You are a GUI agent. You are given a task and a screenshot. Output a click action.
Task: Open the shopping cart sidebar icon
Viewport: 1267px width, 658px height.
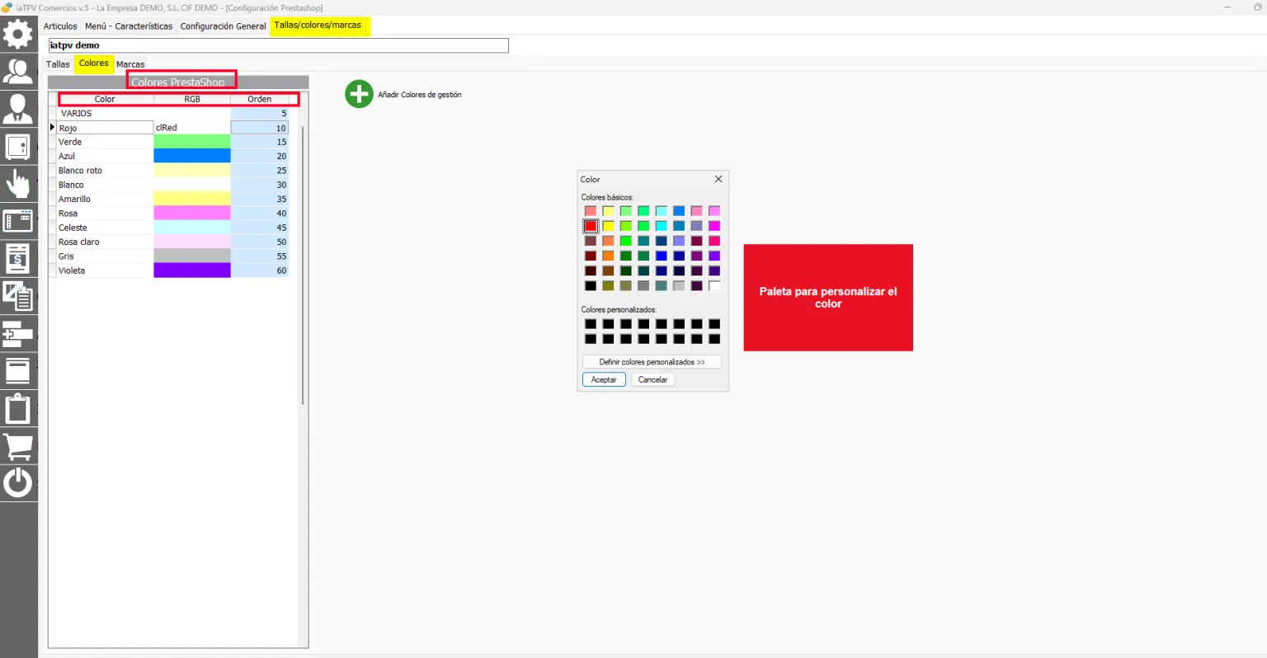click(x=18, y=446)
